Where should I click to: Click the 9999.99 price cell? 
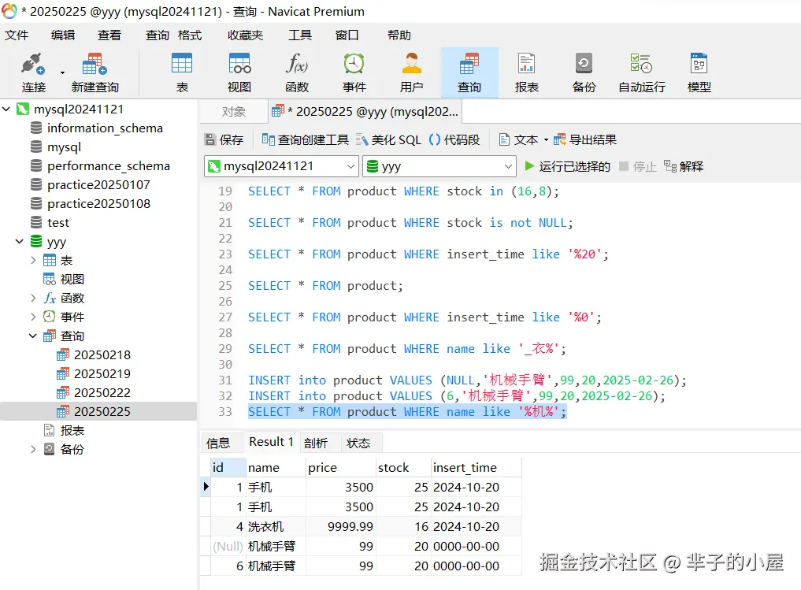[x=341, y=527]
